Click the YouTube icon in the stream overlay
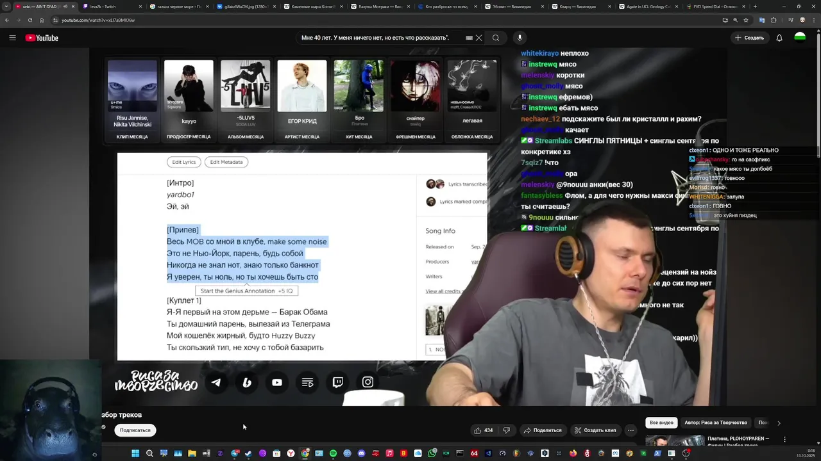Viewport: 821px width, 461px height. point(277,382)
